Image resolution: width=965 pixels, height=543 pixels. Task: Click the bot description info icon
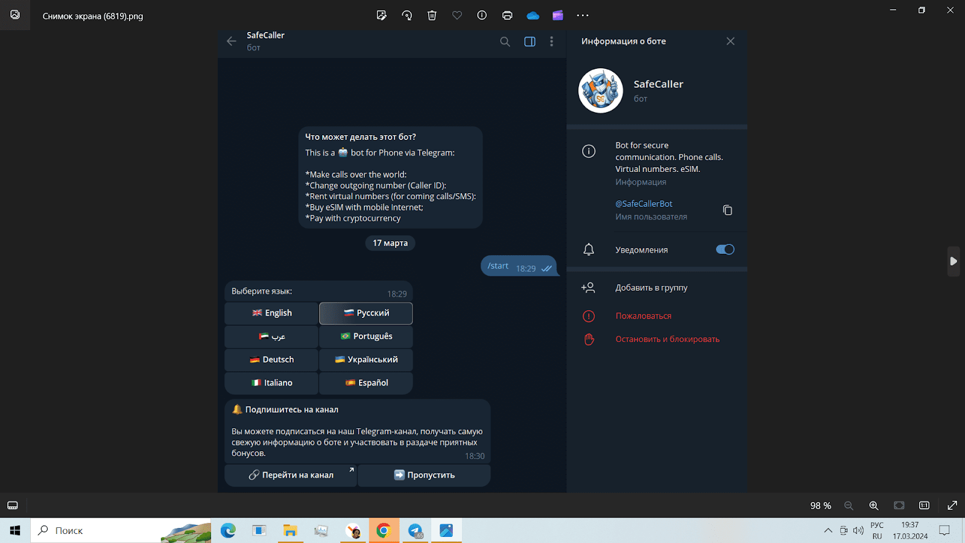[x=589, y=151]
